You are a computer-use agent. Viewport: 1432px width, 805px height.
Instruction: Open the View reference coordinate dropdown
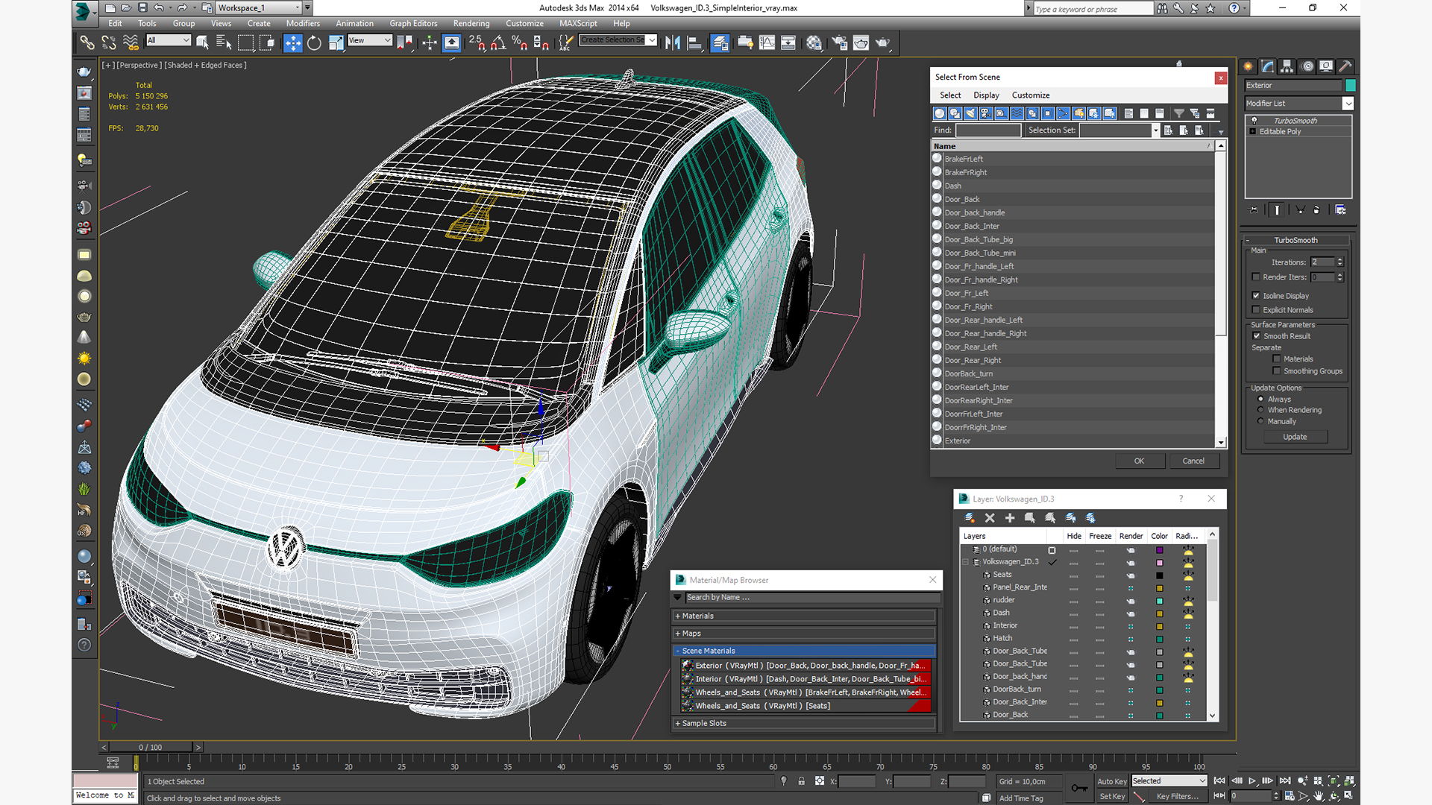click(x=370, y=41)
